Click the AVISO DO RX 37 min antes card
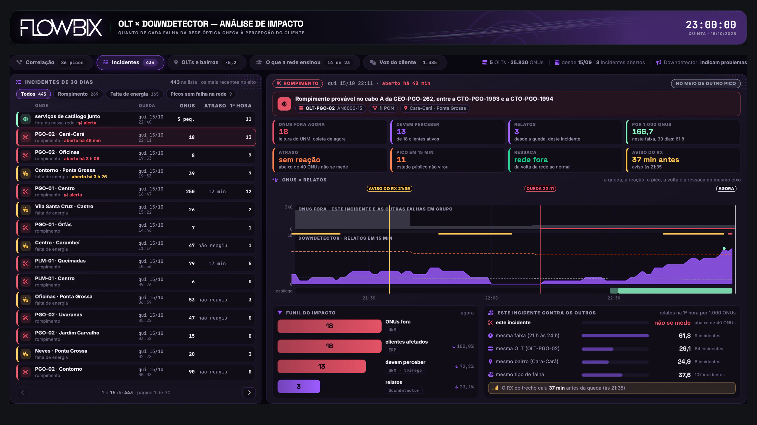Image resolution: width=757 pixels, height=425 pixels. [683, 160]
